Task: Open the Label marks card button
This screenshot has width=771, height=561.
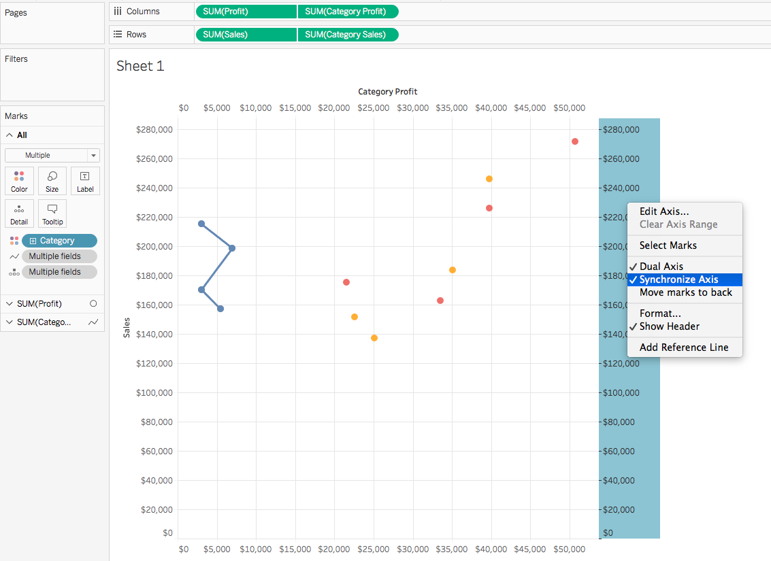Action: 85,181
